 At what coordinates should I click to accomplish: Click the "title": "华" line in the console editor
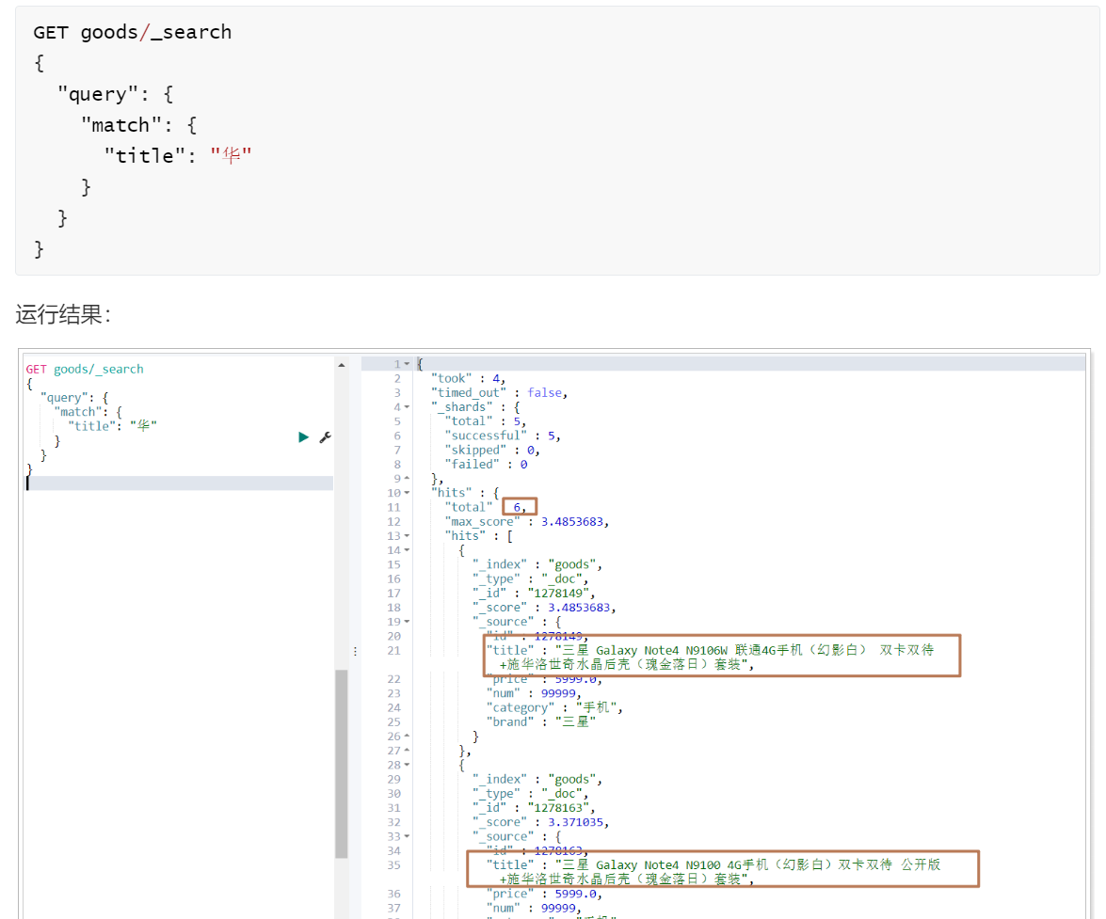pos(112,426)
